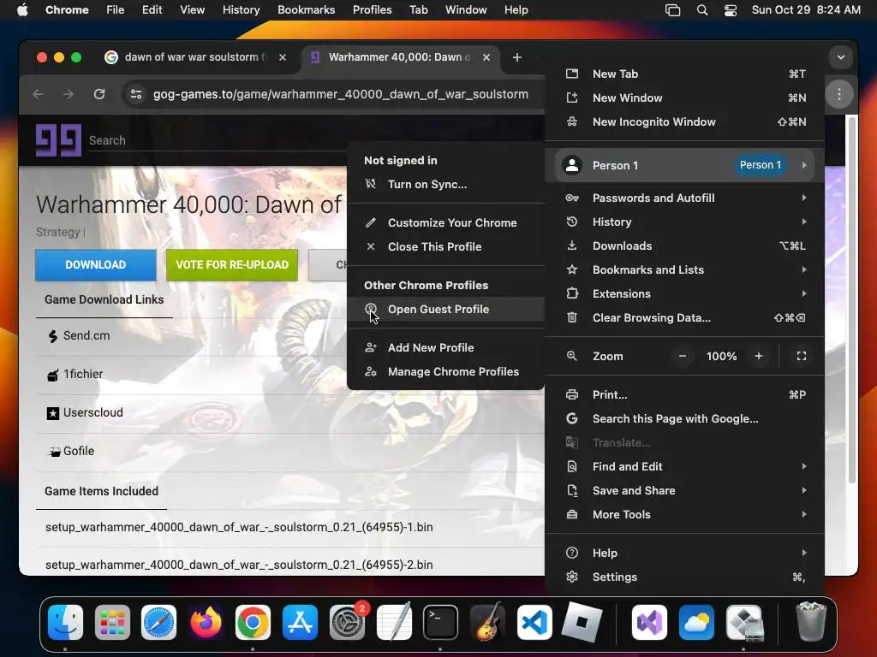877x657 pixels.
Task: Open Boot Camp Assistant dock icon
Action: coord(744,622)
